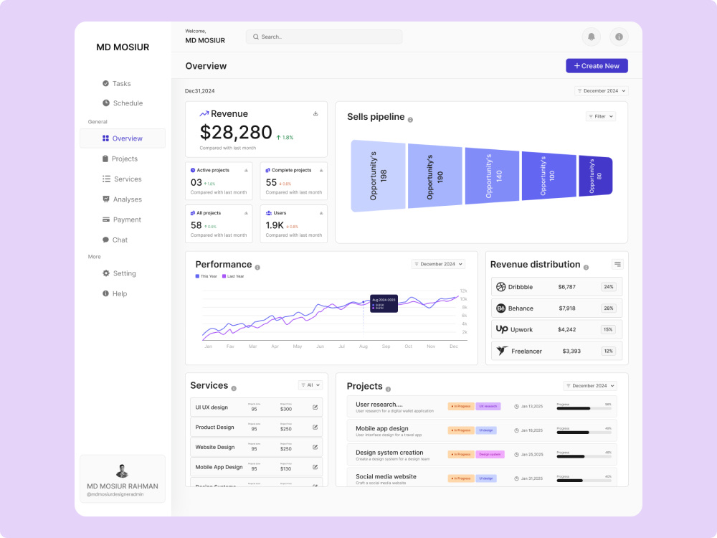Select the Opportunity's 80 pipeline stage
The width and height of the screenshot is (717, 538).
click(595, 176)
